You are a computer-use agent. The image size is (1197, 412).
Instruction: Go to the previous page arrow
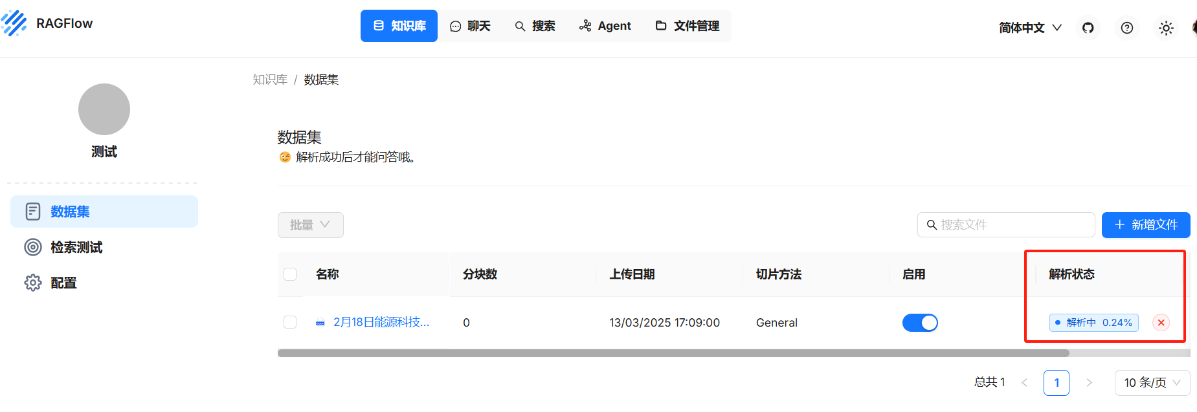click(x=1024, y=383)
